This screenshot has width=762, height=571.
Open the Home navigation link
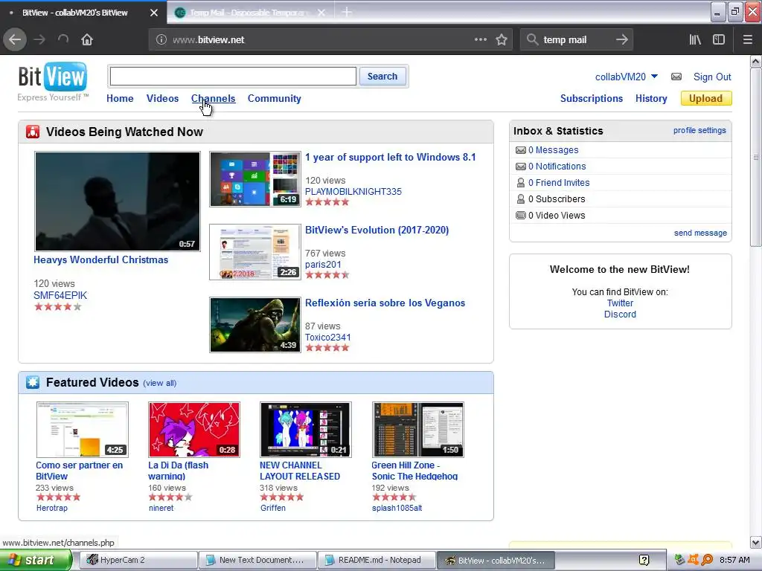click(120, 98)
